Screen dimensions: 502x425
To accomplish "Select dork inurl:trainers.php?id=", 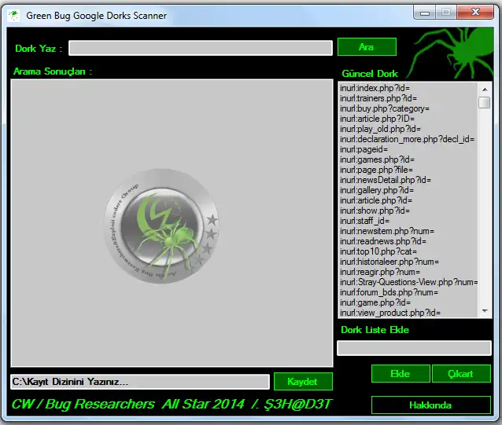I will 378,98.
